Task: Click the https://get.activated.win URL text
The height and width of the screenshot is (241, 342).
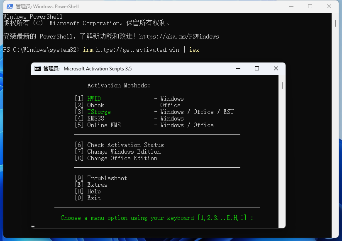Action: (x=138, y=50)
